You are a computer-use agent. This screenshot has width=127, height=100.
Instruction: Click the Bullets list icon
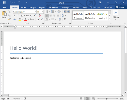coord(47,12)
